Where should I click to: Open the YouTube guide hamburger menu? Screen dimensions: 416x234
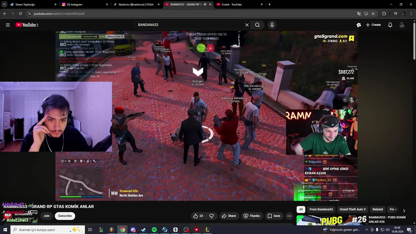tap(8, 25)
